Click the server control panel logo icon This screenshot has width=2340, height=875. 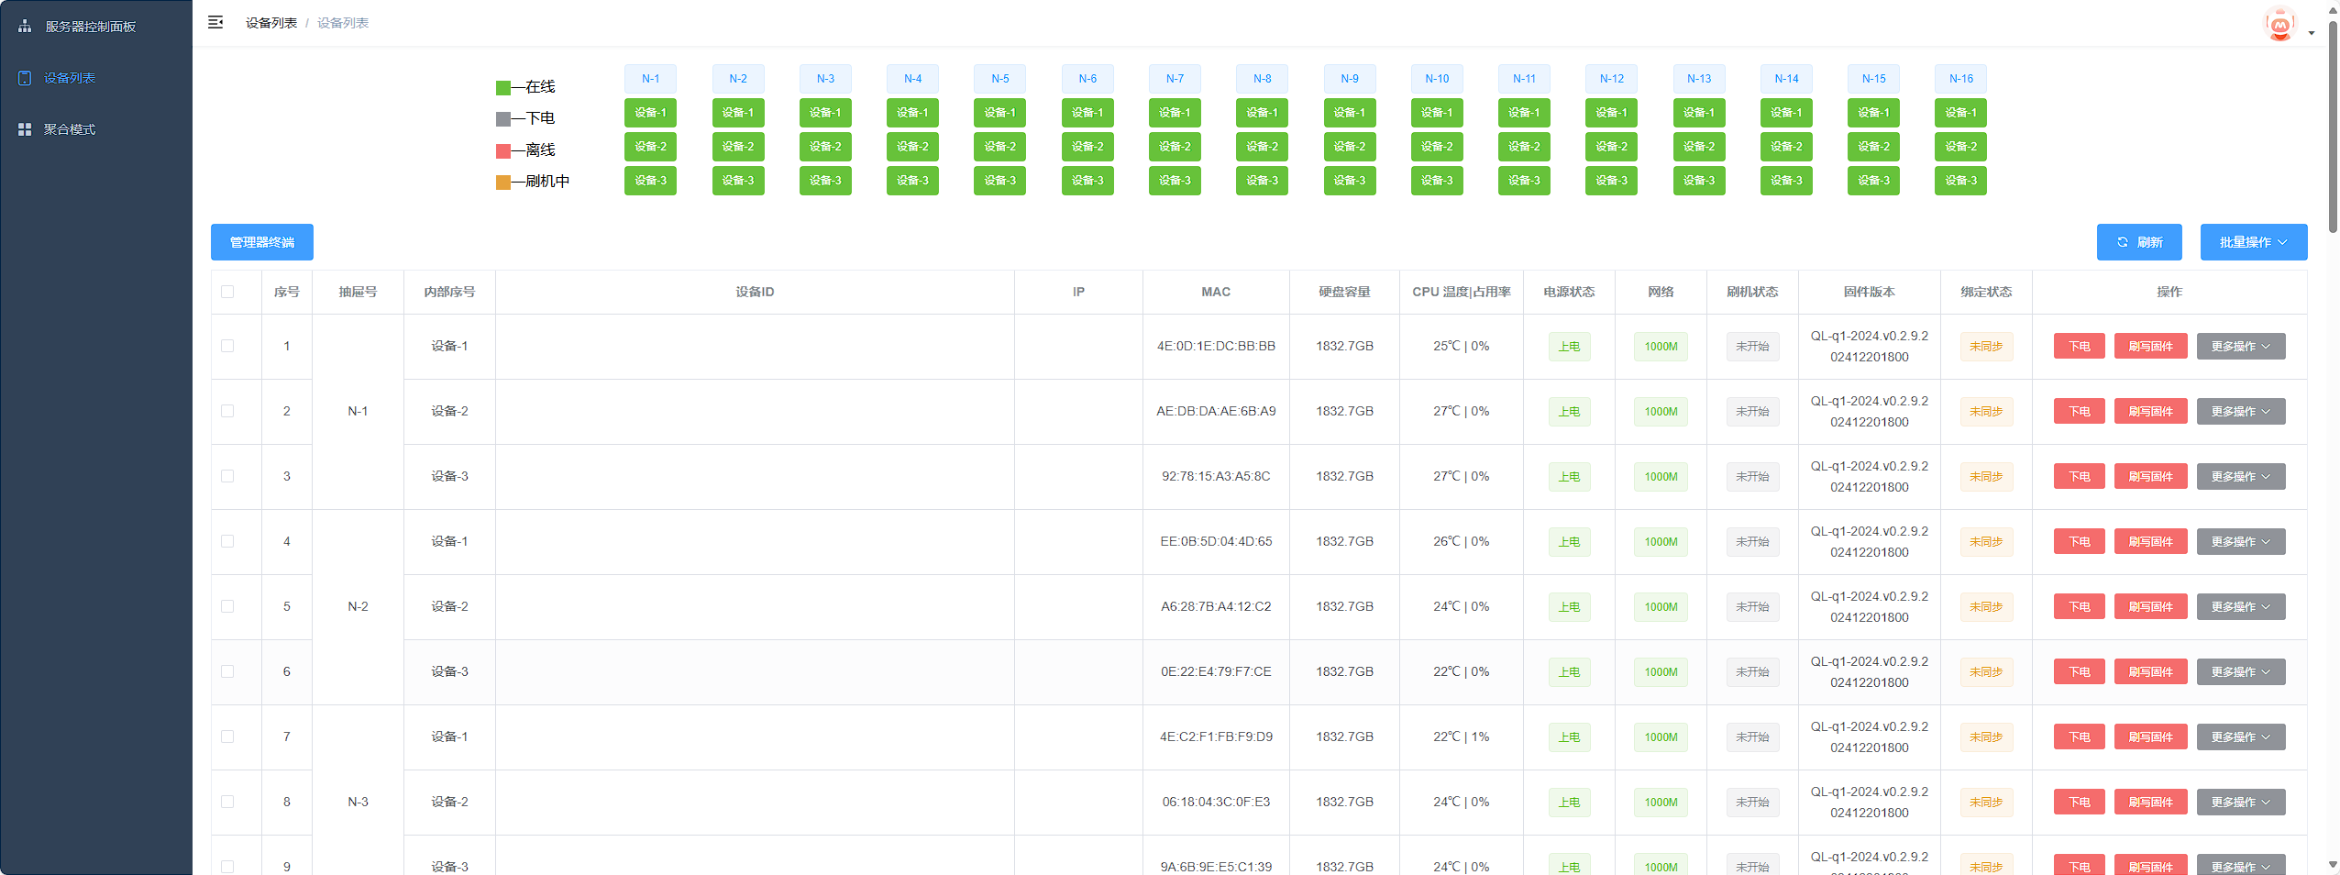pos(25,27)
